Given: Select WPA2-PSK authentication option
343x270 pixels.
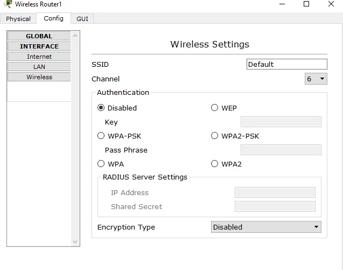Looking at the screenshot, I should [x=215, y=136].
